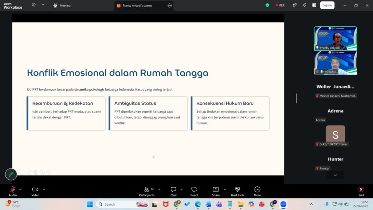Change the view layout icon

314,5
